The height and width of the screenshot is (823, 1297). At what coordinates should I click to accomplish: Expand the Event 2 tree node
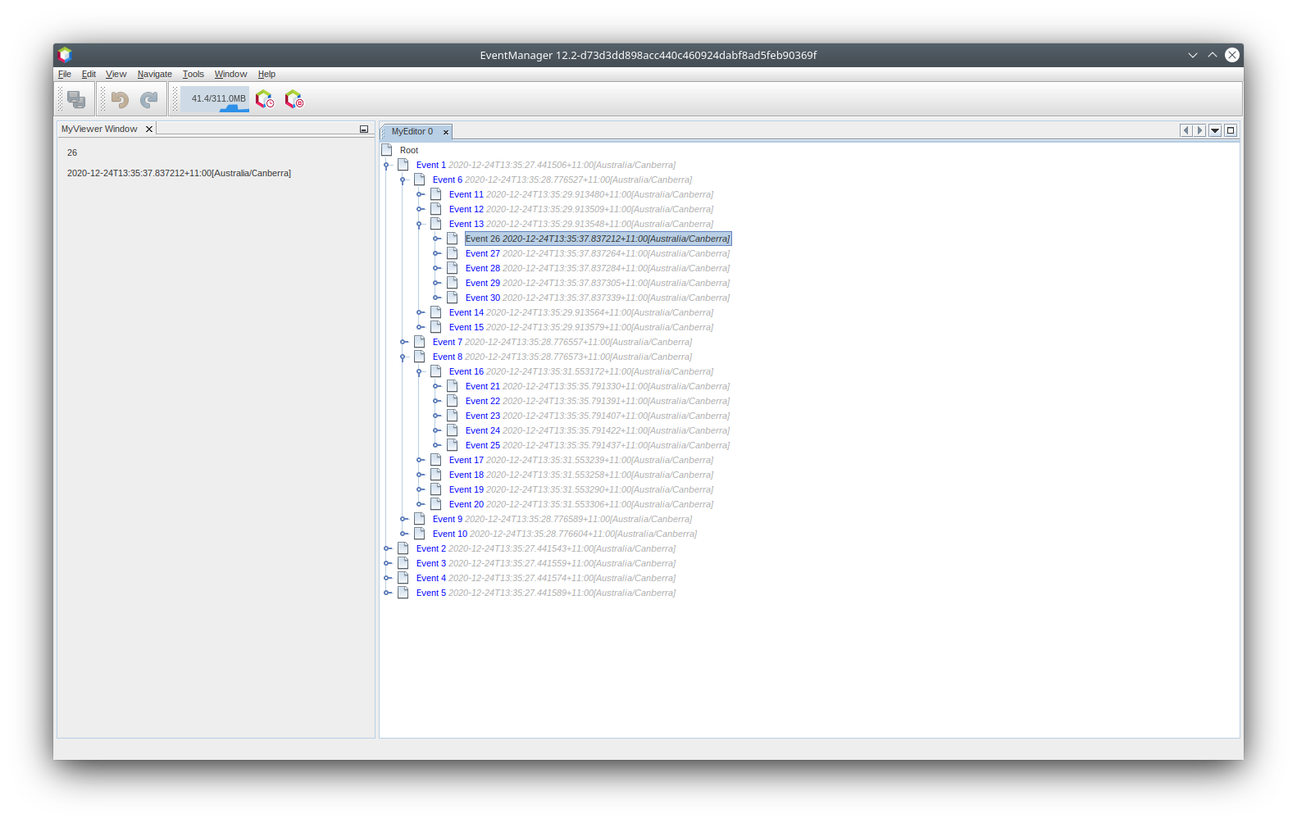(x=387, y=548)
